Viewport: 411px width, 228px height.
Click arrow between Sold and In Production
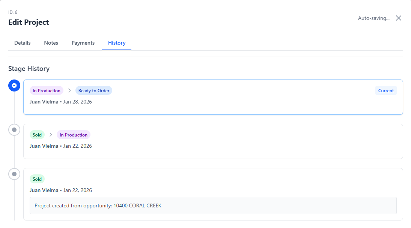(x=51, y=135)
